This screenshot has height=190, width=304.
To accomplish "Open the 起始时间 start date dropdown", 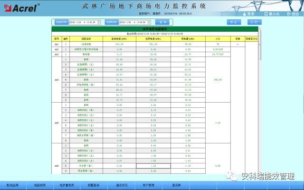I will pyautogui.click(x=84, y=22).
